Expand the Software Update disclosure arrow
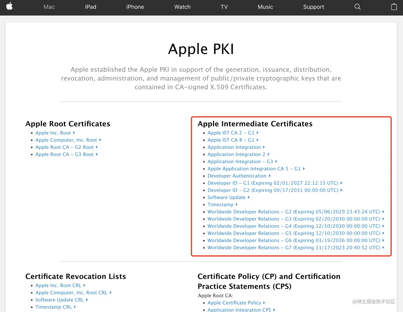Screen dimensions: 403x312 pyautogui.click(x=249, y=197)
